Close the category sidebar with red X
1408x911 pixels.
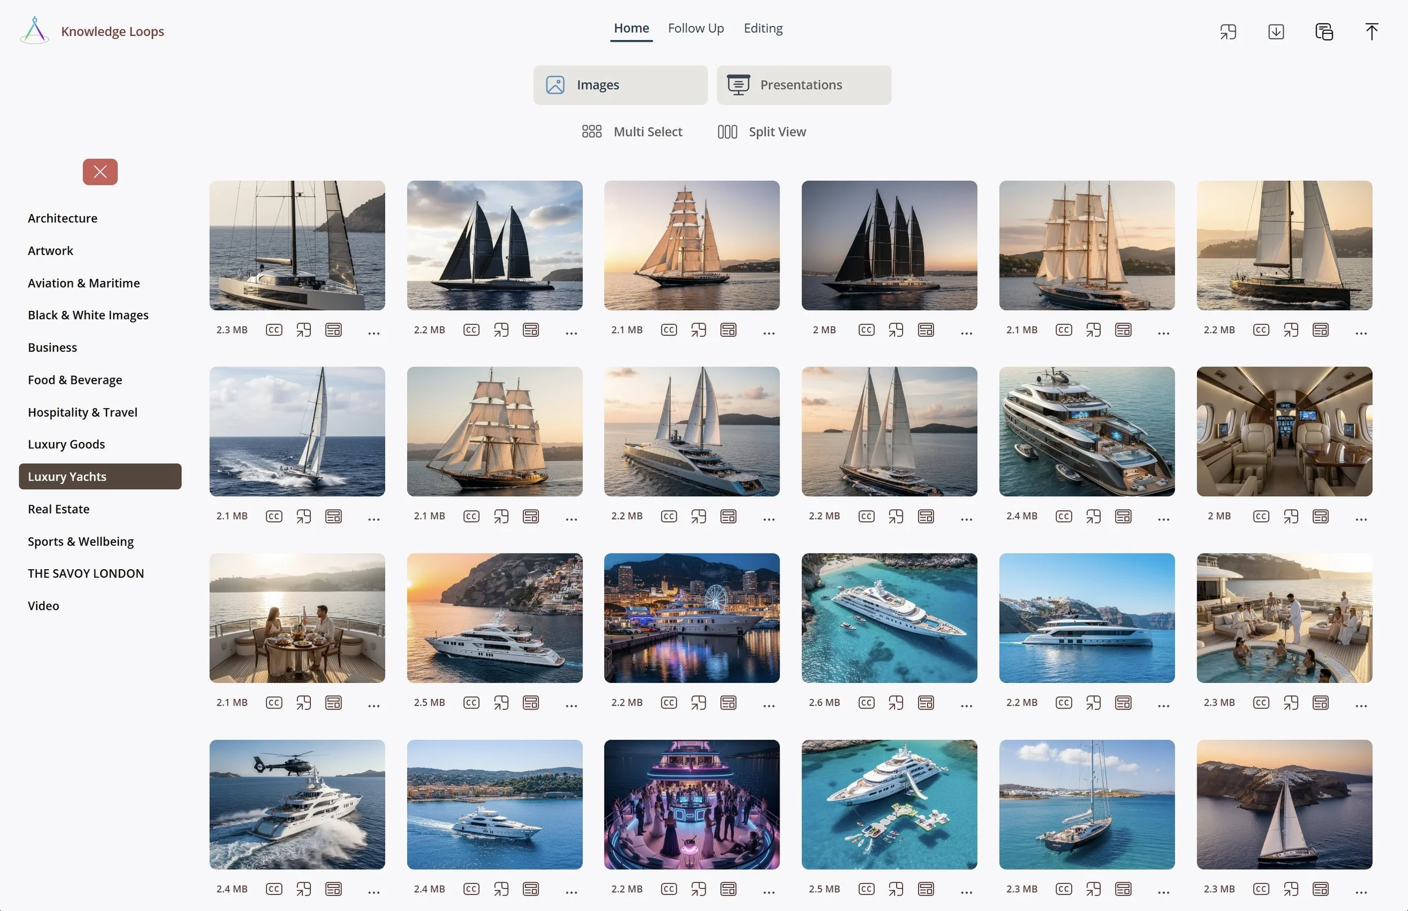coord(100,172)
